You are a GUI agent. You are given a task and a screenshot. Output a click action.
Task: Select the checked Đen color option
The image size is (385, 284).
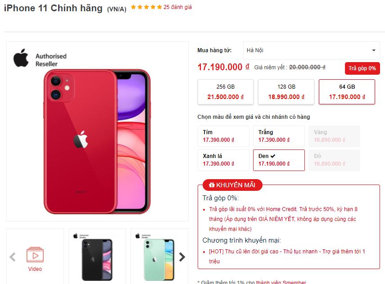point(279,160)
